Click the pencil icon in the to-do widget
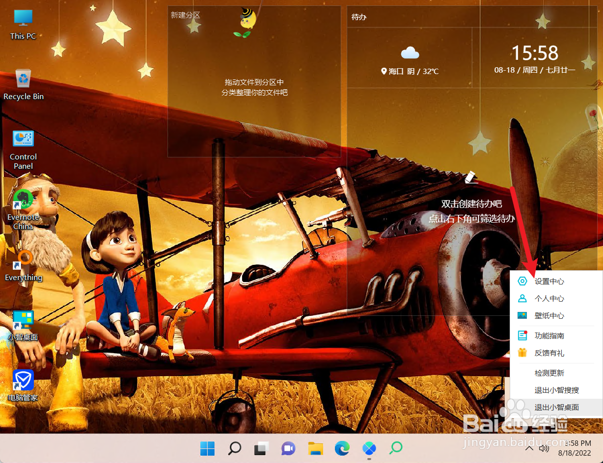Viewport: 603px width, 463px height. point(471,177)
